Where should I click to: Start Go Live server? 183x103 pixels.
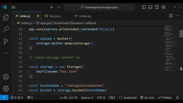coord(147,98)
